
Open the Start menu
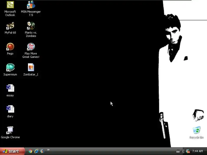pyautogui.click(x=12, y=151)
